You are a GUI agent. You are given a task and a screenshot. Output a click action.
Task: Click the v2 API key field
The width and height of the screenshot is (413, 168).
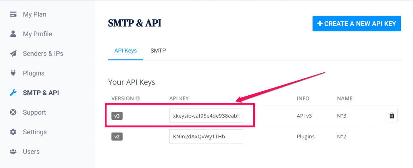pyautogui.click(x=206, y=137)
